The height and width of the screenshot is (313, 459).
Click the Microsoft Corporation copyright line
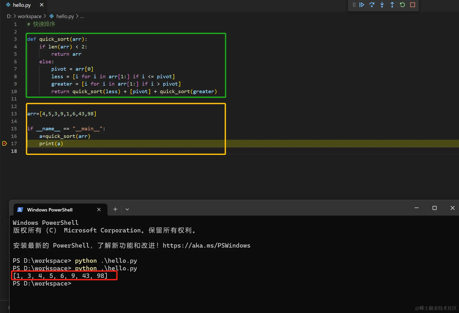coord(104,230)
